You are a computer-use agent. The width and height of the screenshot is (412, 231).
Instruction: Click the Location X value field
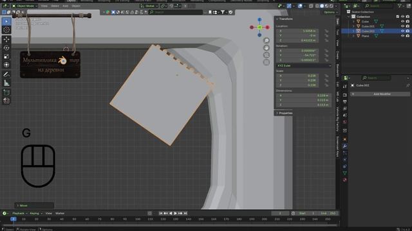coord(297,31)
